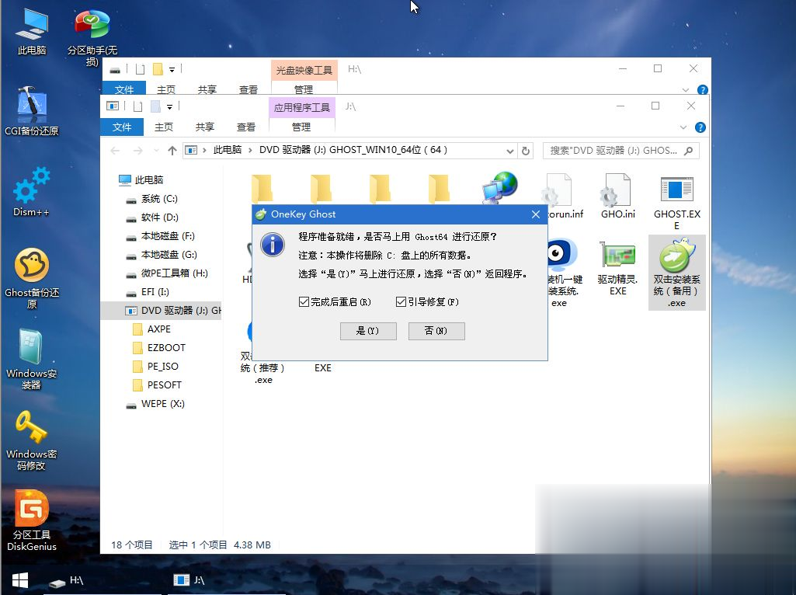
Task: Select 软件 (D:) in navigation tree
Action: [159, 217]
